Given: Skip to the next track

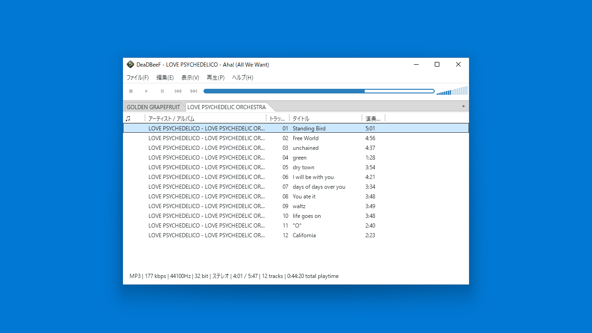Looking at the screenshot, I should [x=194, y=91].
